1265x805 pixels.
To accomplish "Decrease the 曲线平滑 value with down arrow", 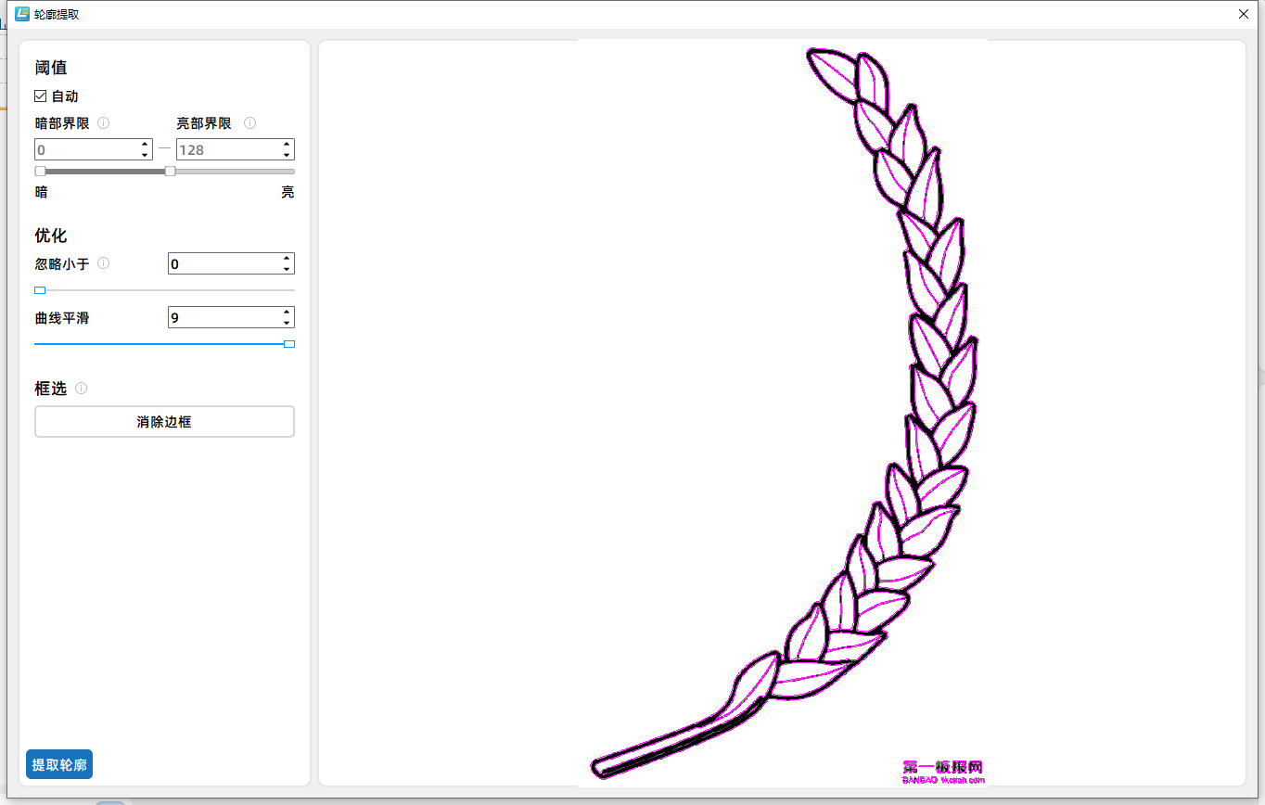I will tap(287, 323).
